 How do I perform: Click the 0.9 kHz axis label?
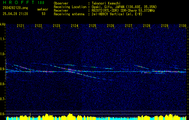pos(2,69)
